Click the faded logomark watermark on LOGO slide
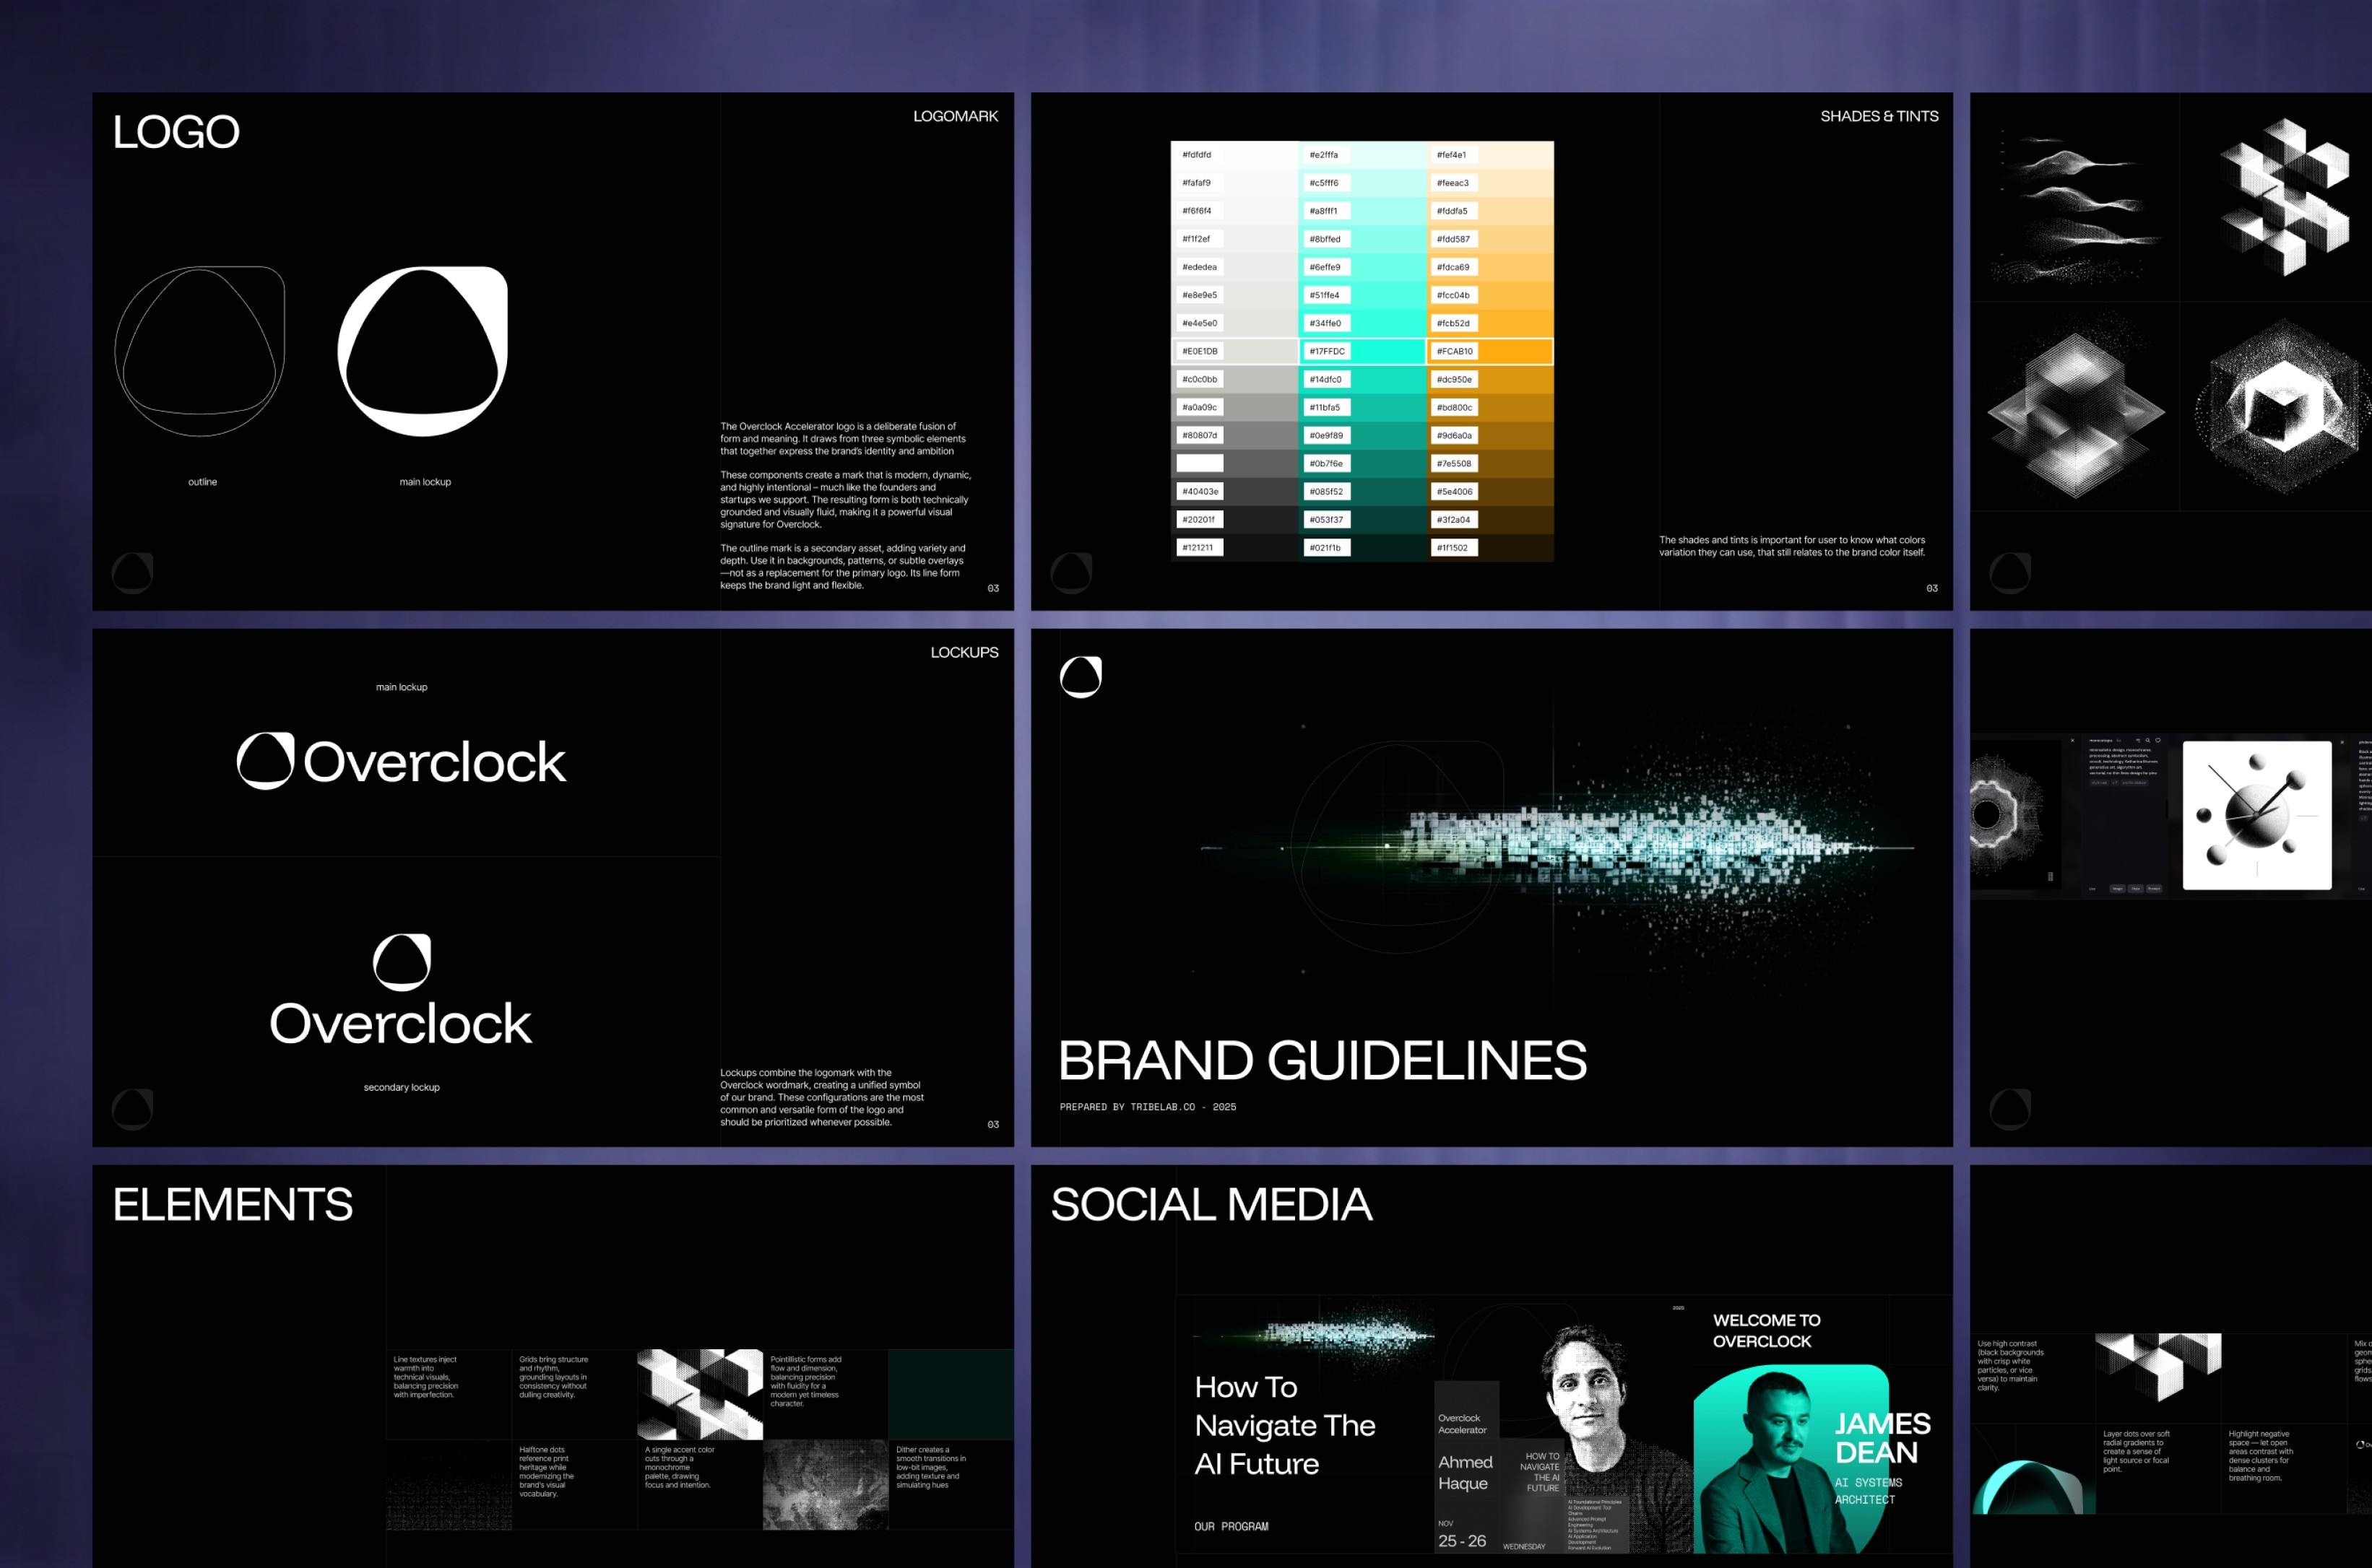 pyautogui.click(x=132, y=573)
